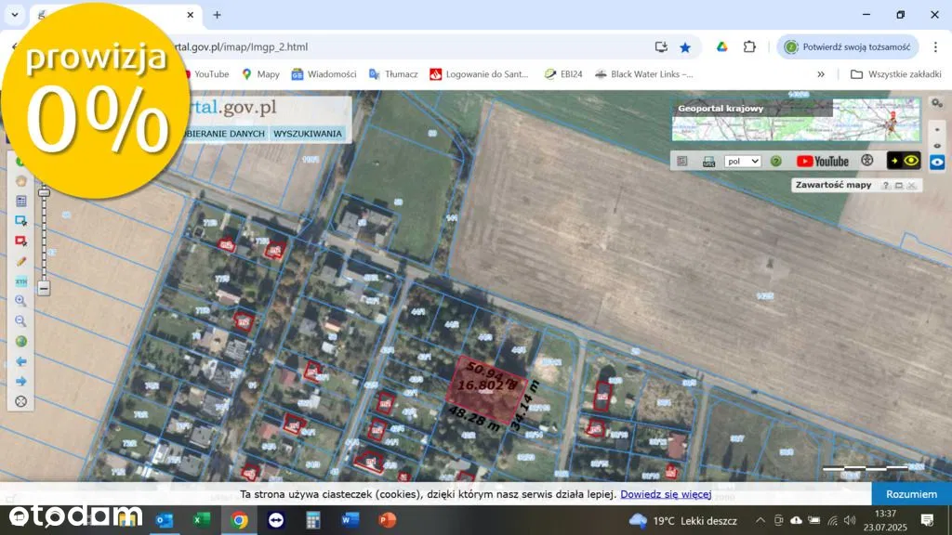Open the print map icon
This screenshot has width=952, height=535.
[708, 161]
